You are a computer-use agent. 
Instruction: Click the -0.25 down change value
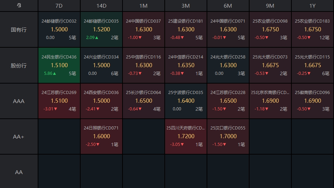[304, 73]
